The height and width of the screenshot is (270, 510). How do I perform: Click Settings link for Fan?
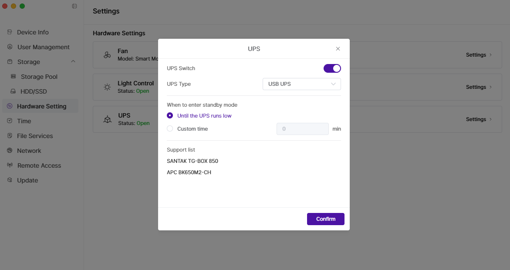tap(476, 55)
